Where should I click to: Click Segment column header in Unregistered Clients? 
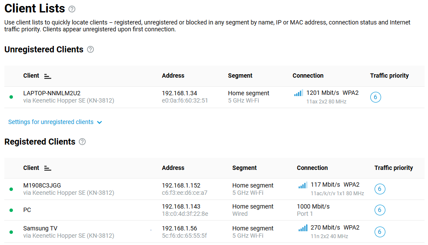tap(240, 76)
